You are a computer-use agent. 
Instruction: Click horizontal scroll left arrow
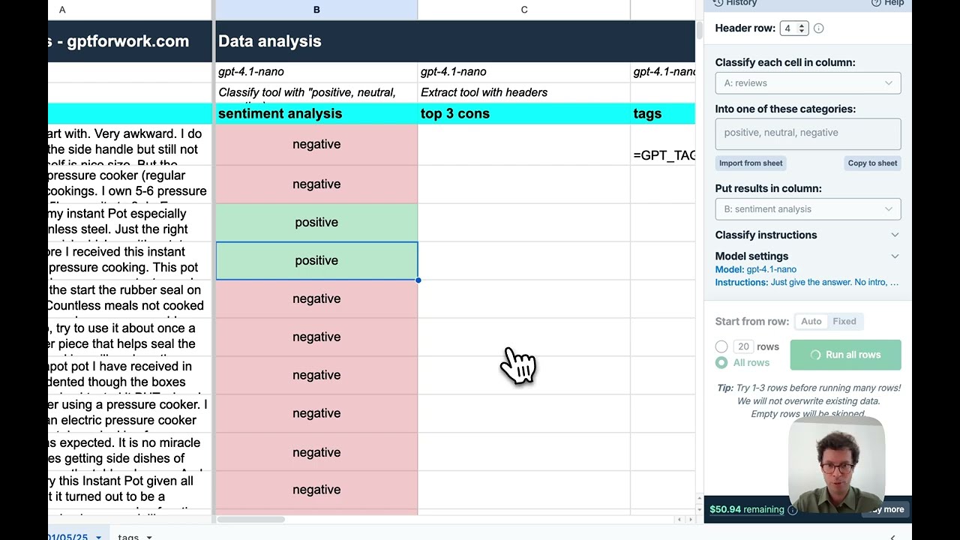tap(679, 520)
